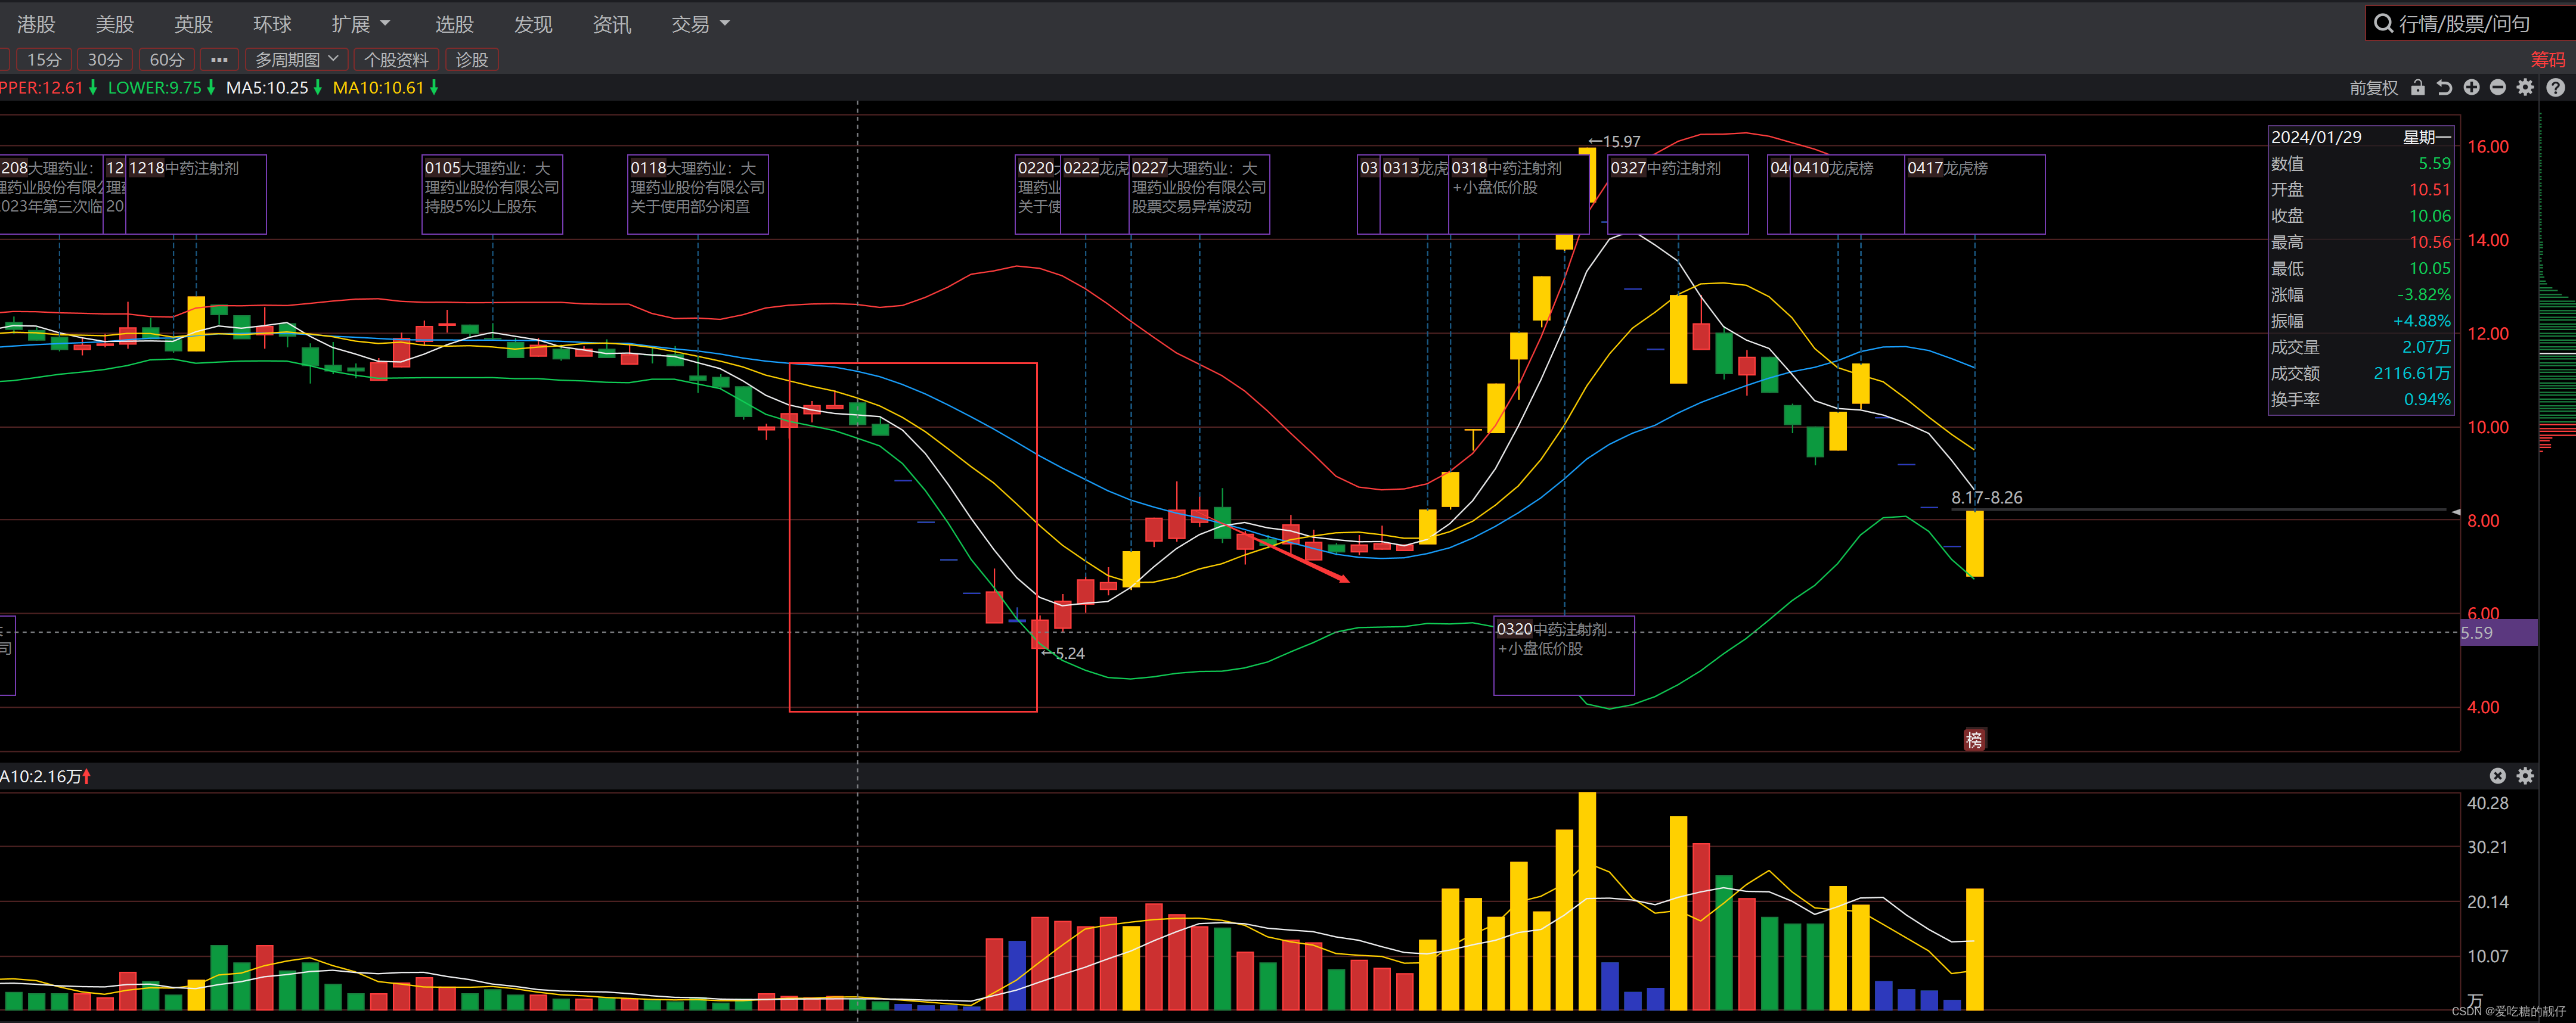Screen dimensions: 2576x1023
Task: Select the 15分 period button
Action: point(44,60)
